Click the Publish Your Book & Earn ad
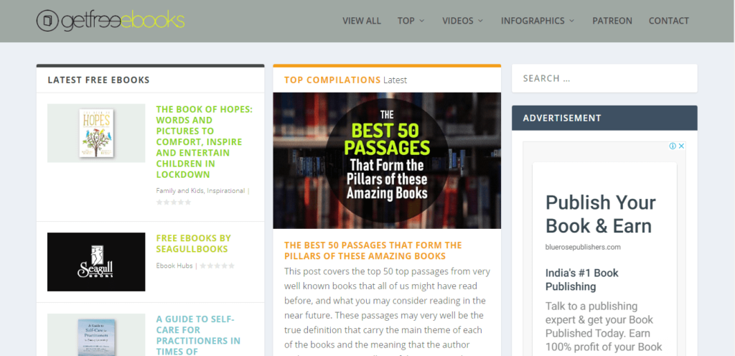This screenshot has width=735, height=356. tap(601, 214)
